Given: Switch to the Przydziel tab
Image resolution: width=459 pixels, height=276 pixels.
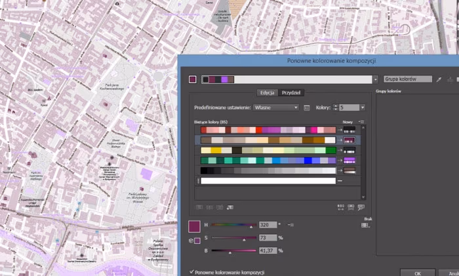Looking at the screenshot, I should pos(291,93).
